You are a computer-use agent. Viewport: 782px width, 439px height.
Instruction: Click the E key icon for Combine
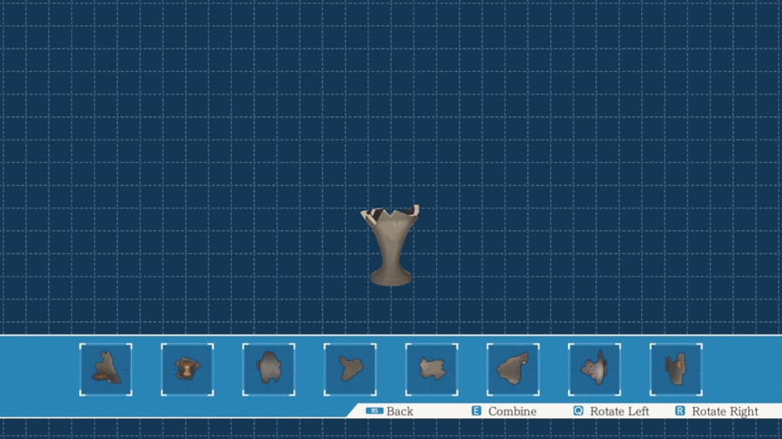click(476, 410)
